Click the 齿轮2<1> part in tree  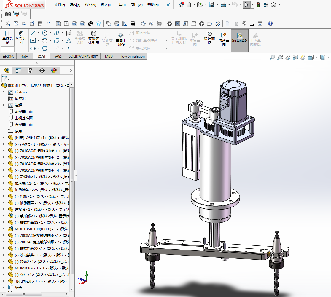28,262
